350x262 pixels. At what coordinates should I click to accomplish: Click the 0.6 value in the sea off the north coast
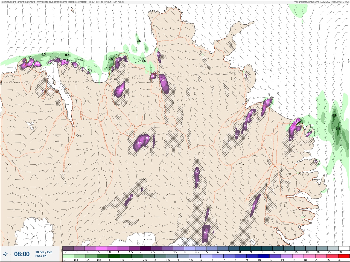tap(139, 41)
